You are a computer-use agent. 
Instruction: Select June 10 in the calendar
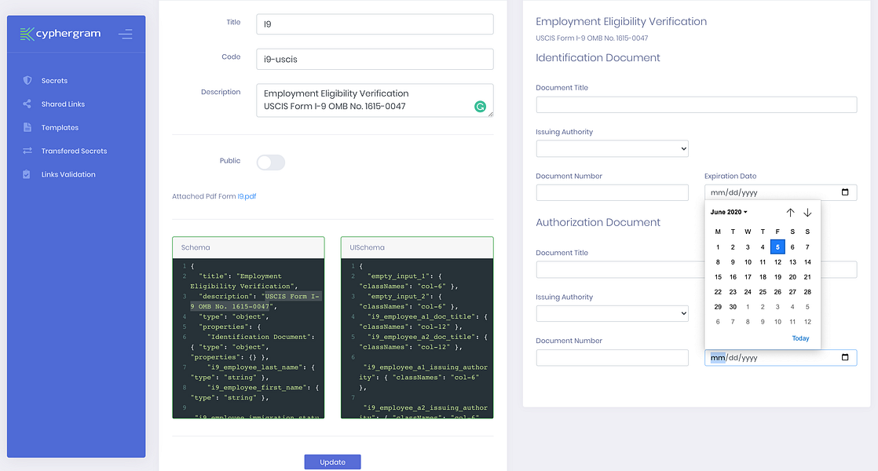point(748,261)
